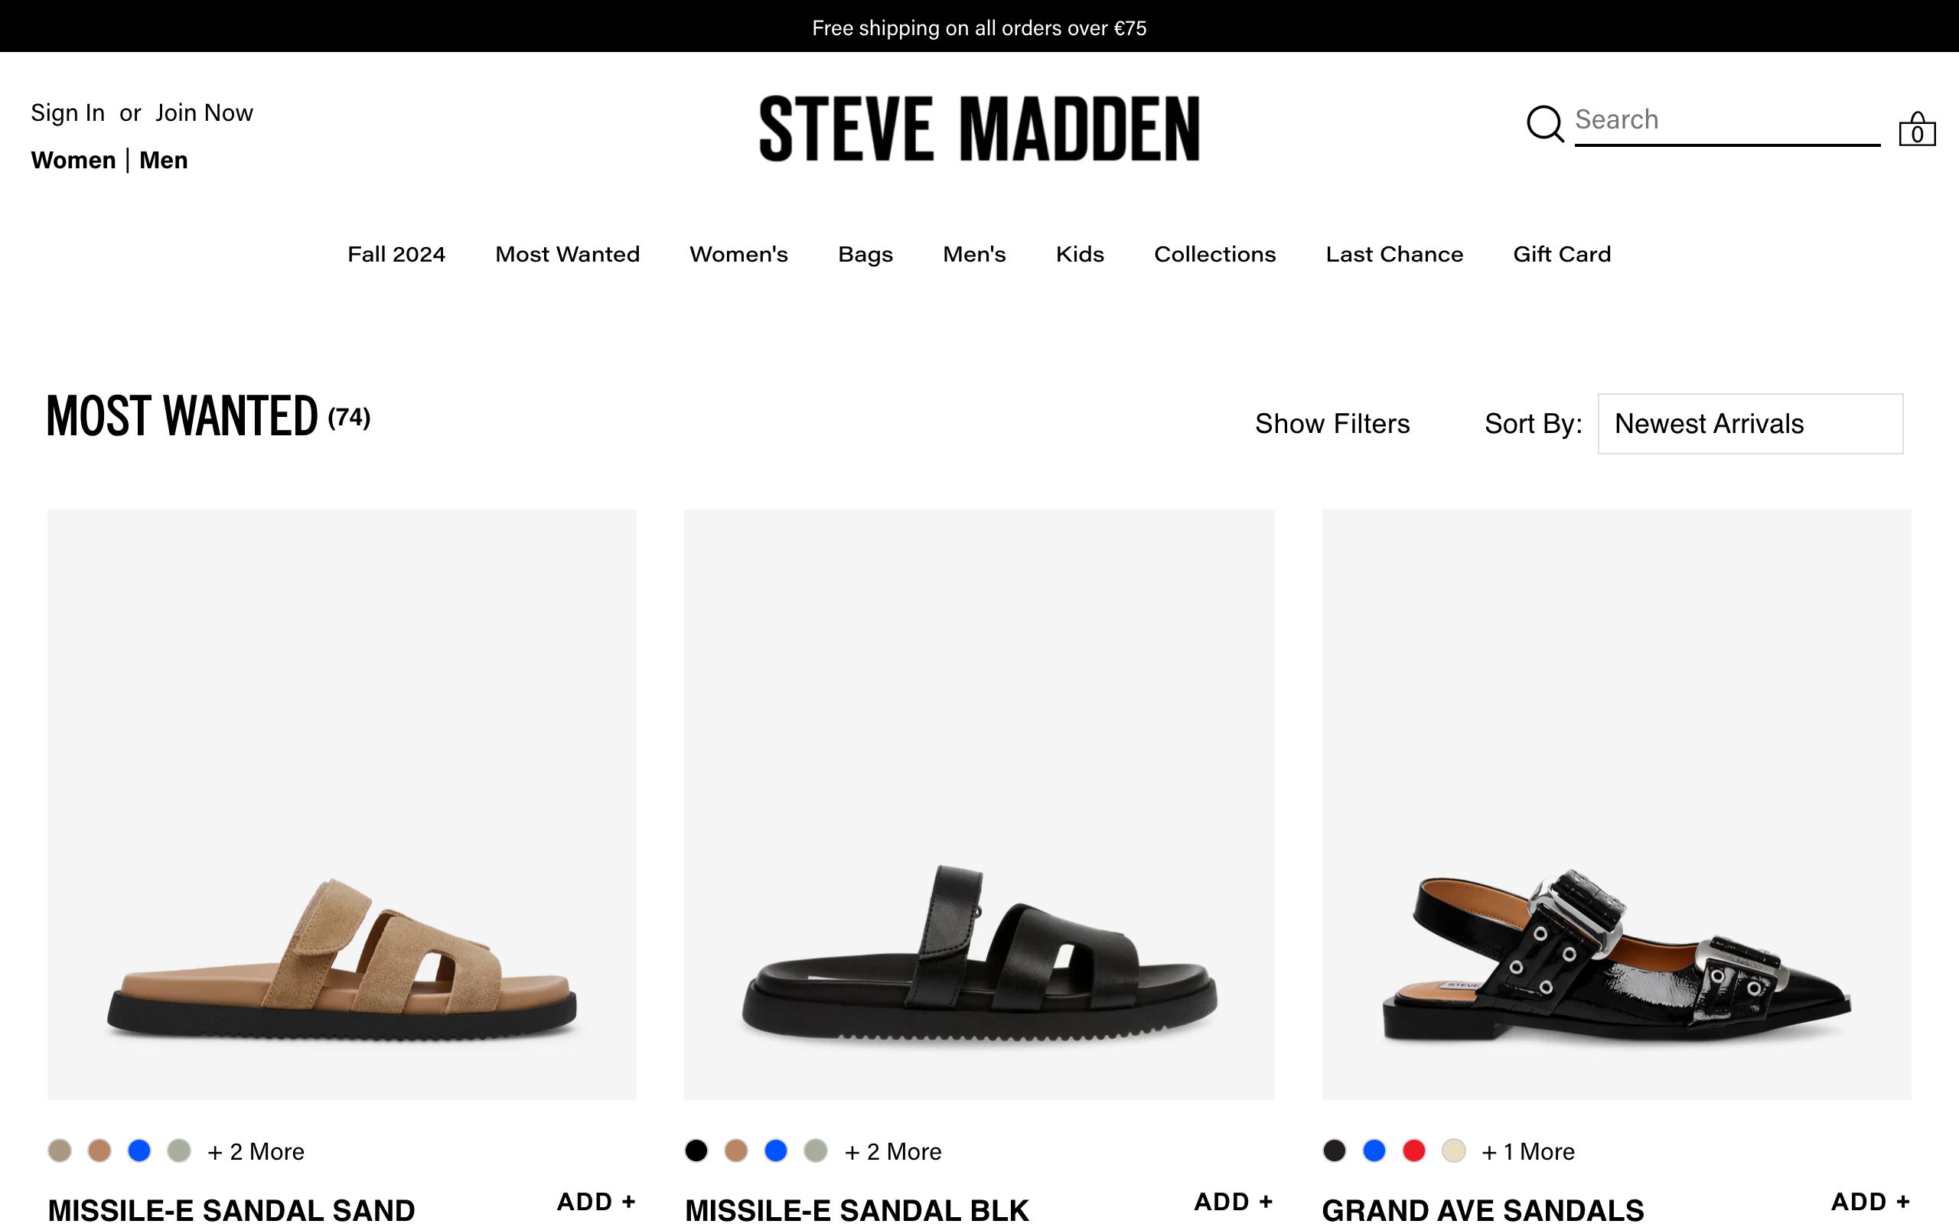Viewport: 1959px width, 1224px height.
Task: Click the Join Now link
Action: (204, 112)
